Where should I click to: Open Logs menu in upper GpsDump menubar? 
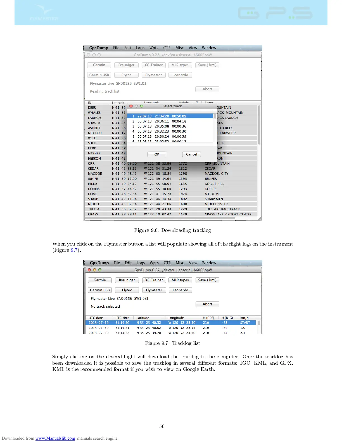[x=140, y=48]
